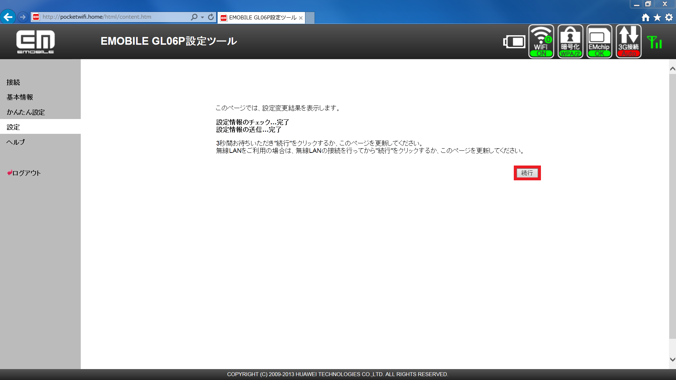
Task: Switch to the EMOBILE GL06P設定ツール tab
Action: click(261, 17)
